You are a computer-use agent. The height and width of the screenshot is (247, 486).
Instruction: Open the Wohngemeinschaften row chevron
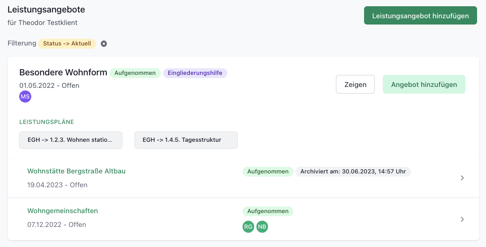462,219
